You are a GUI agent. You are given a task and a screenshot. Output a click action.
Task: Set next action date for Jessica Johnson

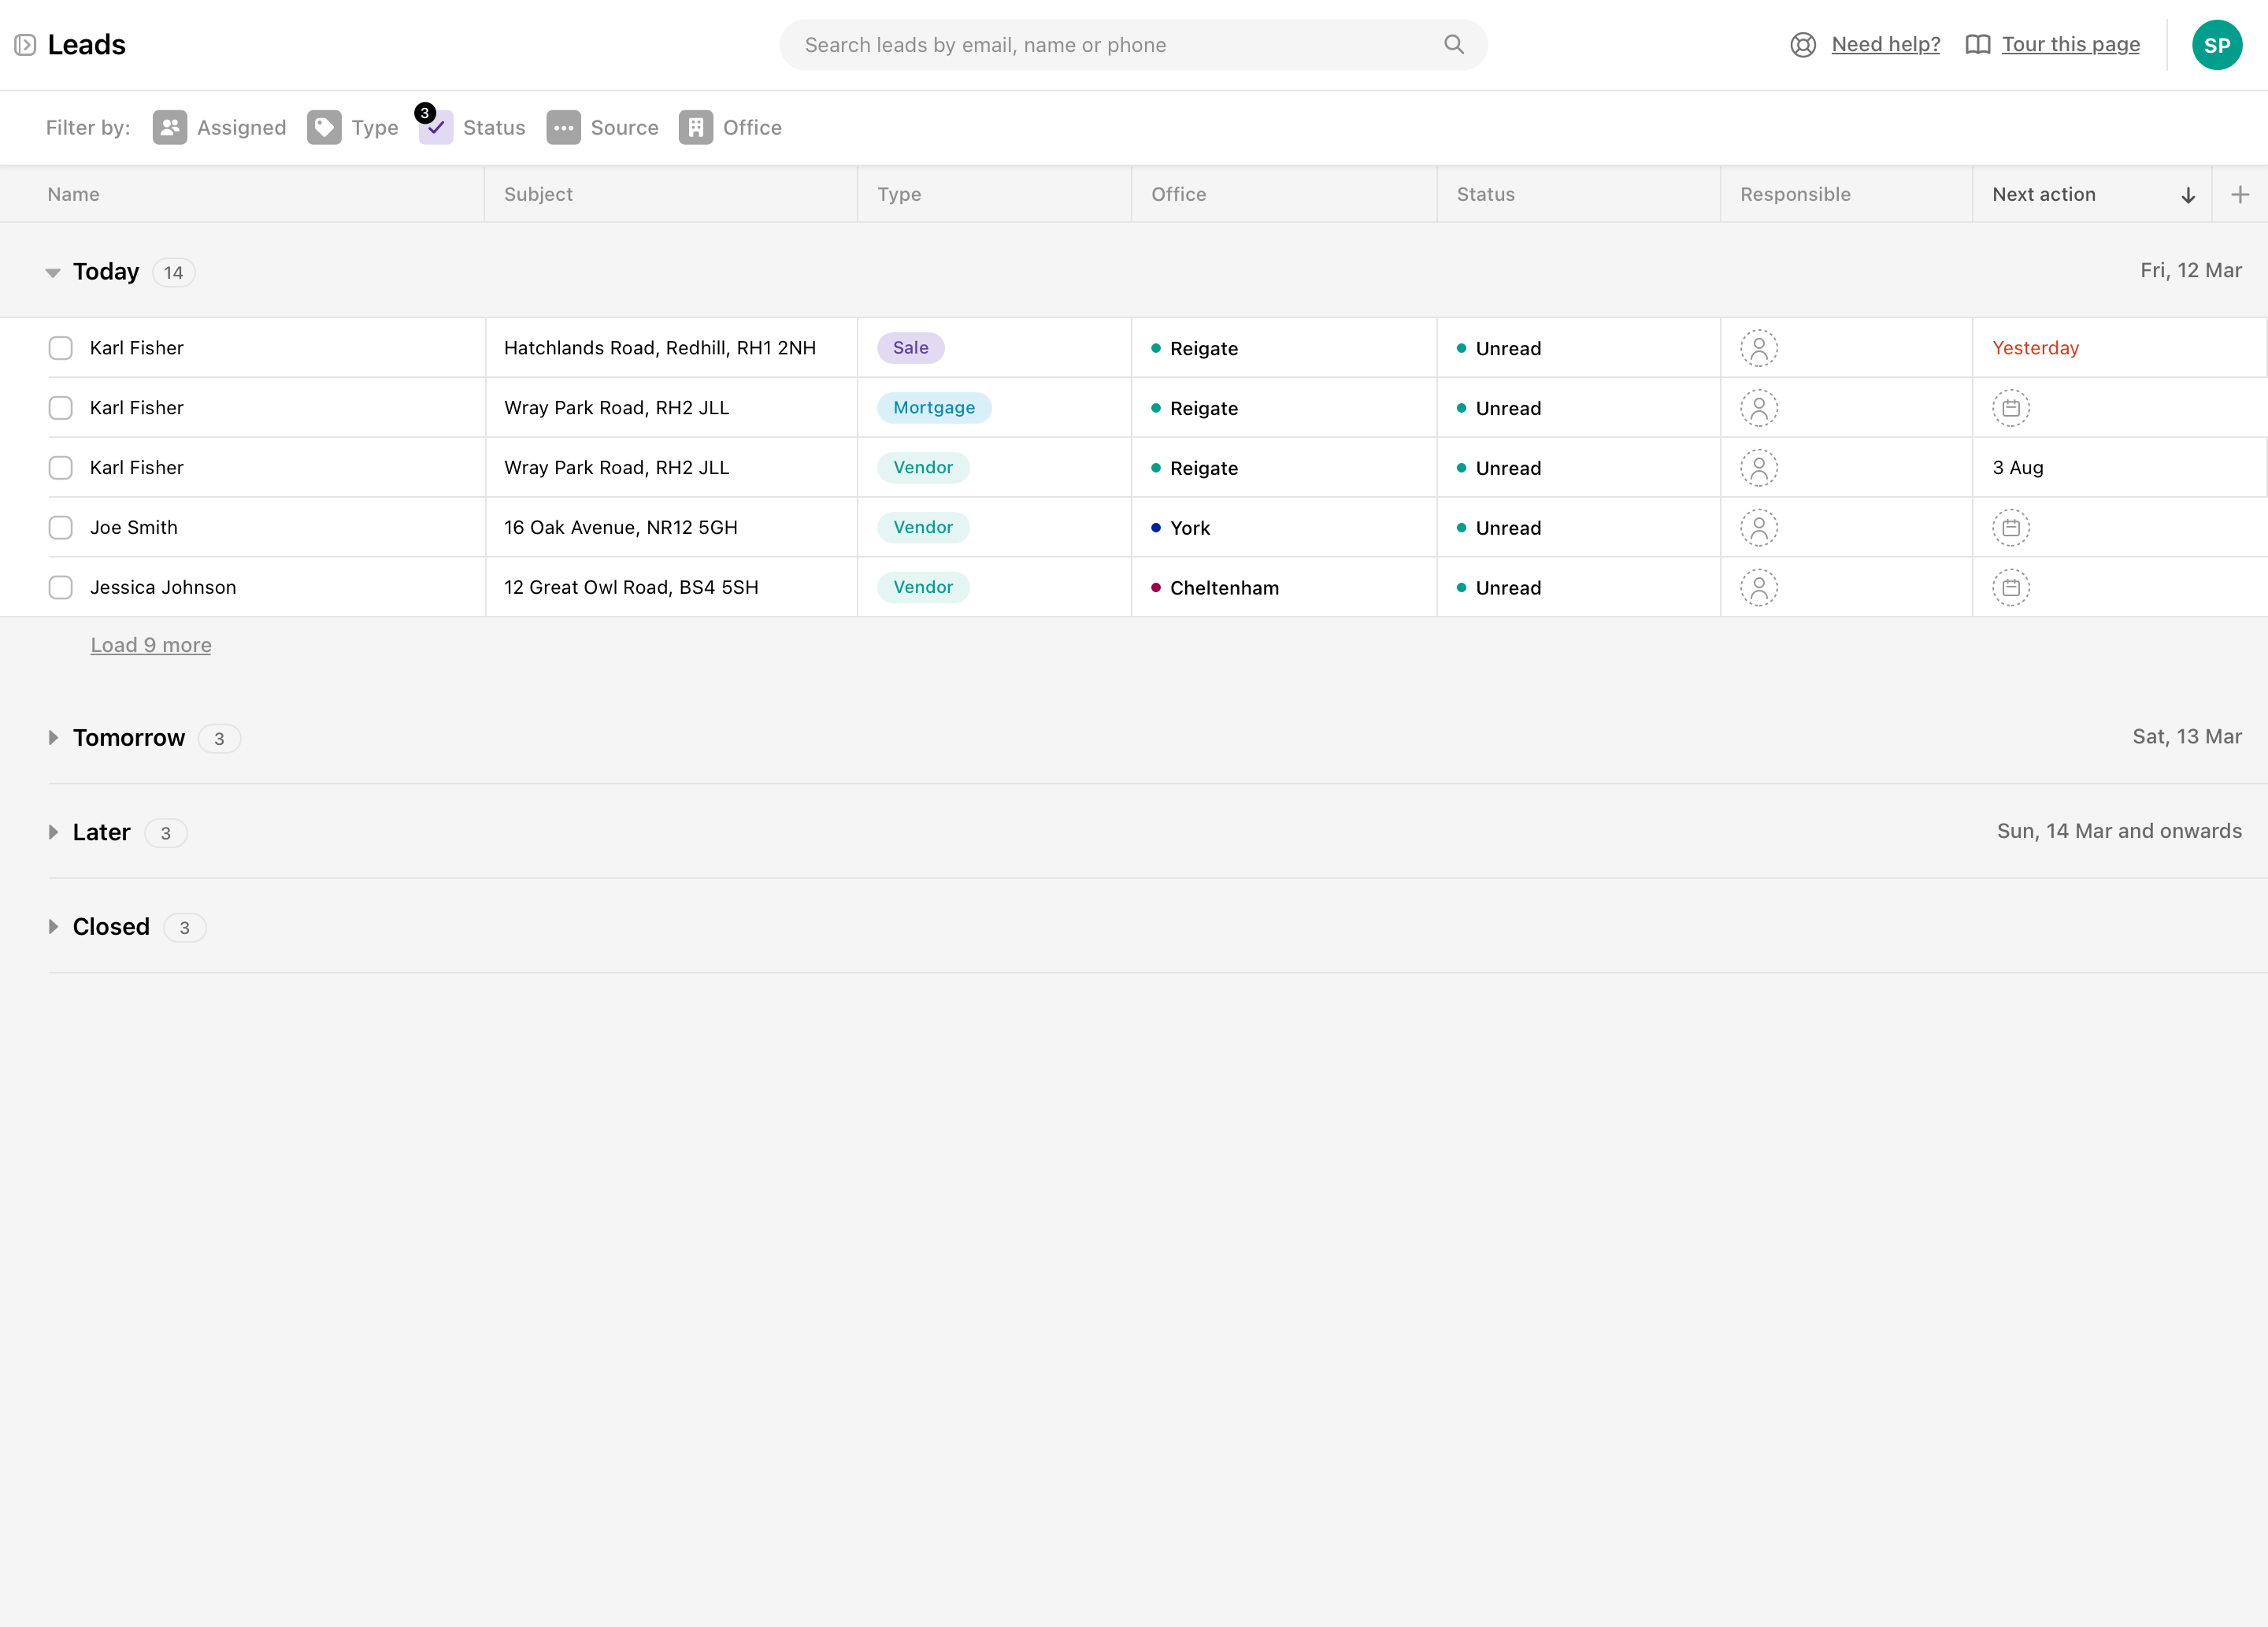coord(2010,588)
